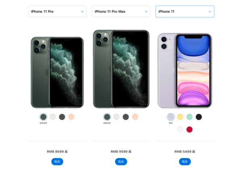Choose silver color for iPhone 11 Pro
Viewport: 242px width, 174px height.
tap(53, 117)
